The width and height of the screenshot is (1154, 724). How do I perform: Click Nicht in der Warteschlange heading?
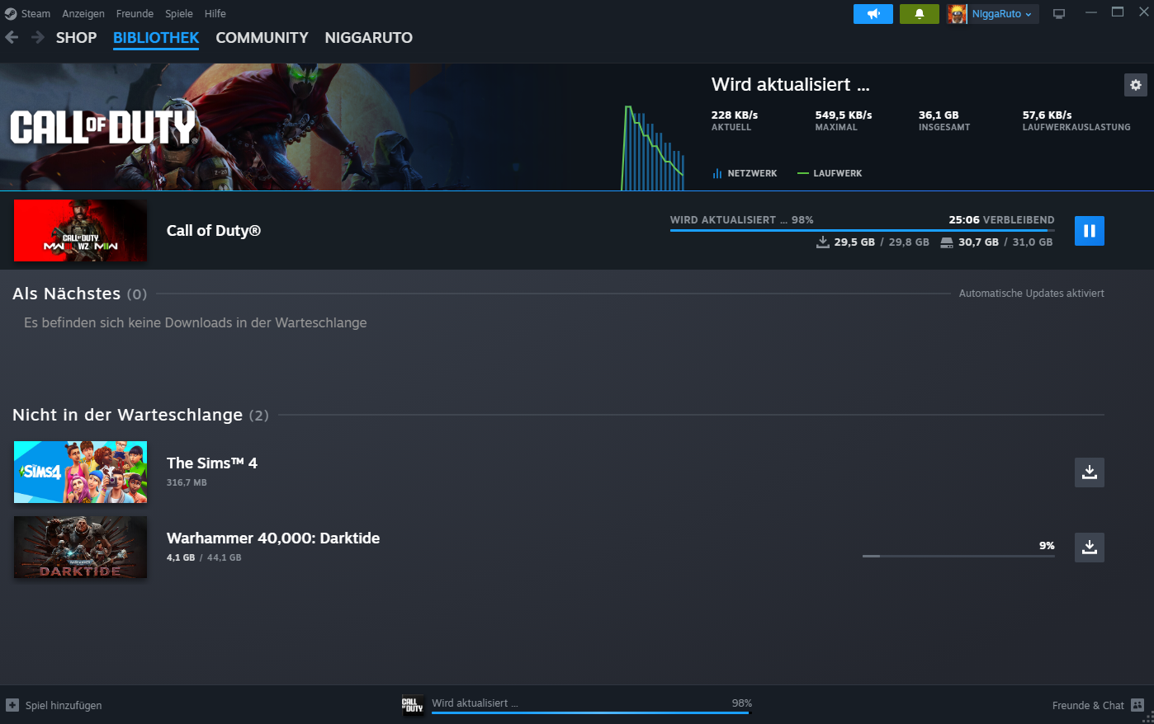(127, 415)
